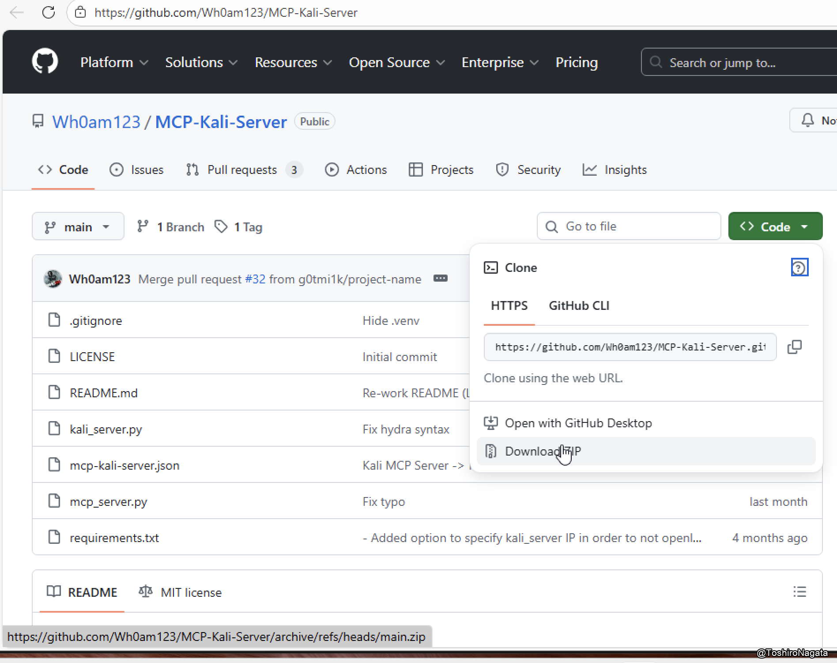Open the kali_server.py file

point(106,429)
